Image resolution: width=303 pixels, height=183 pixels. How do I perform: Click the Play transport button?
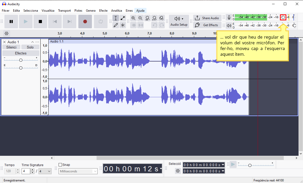click(x=26, y=22)
